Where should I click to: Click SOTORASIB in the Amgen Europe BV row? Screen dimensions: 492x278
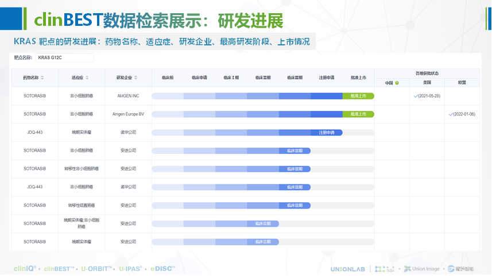pos(35,114)
